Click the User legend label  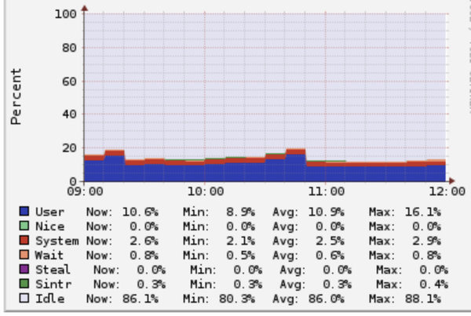click(50, 212)
